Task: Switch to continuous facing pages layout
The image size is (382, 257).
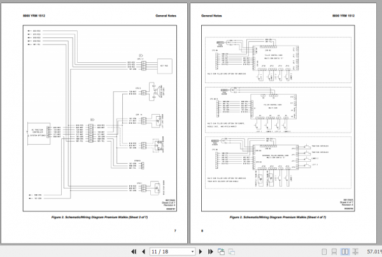Action: (x=355, y=252)
